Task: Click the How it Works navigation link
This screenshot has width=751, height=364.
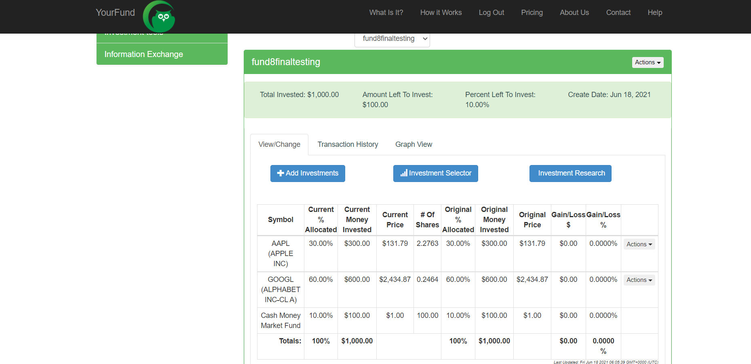Action: [441, 13]
